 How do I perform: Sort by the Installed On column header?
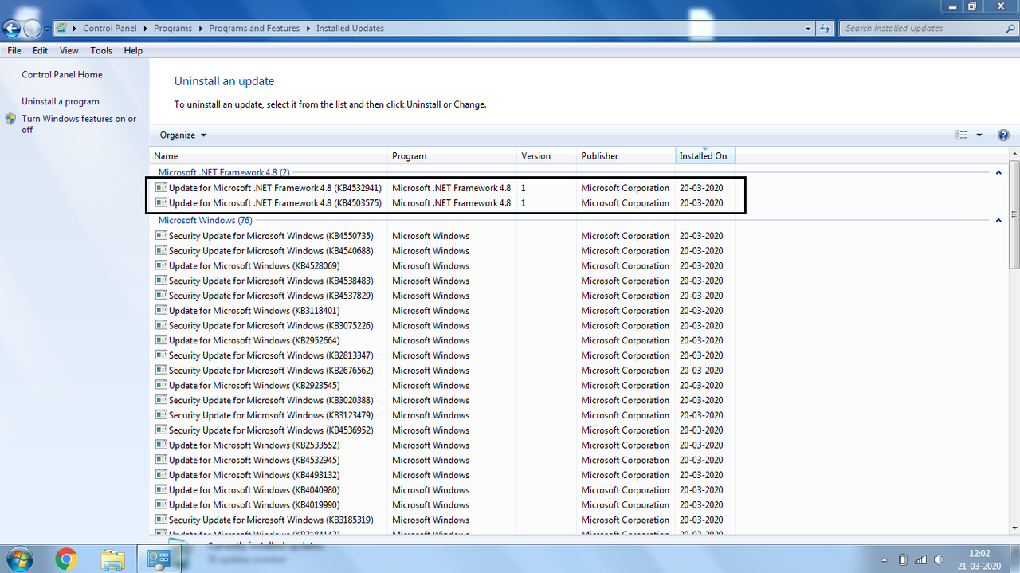coord(704,156)
